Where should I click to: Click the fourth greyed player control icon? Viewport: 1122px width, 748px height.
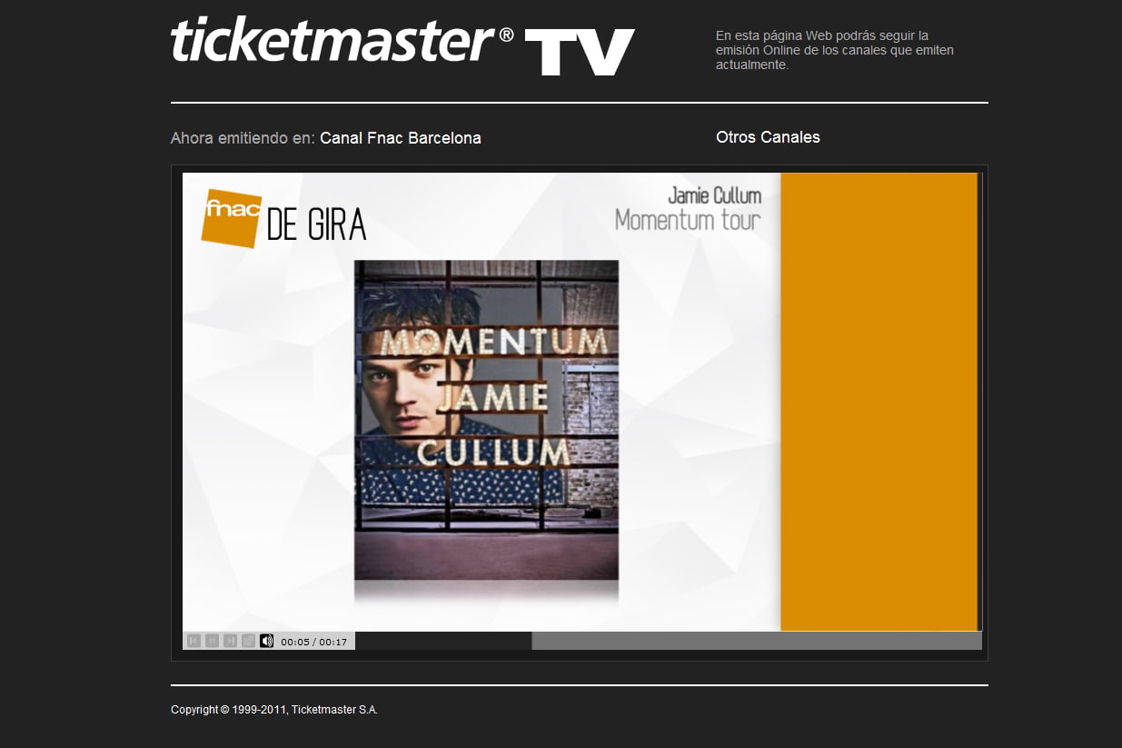pos(248,641)
